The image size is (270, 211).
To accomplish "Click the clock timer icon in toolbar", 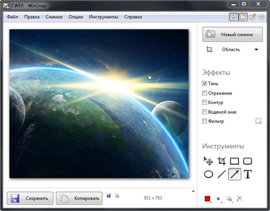I will pos(261,17).
